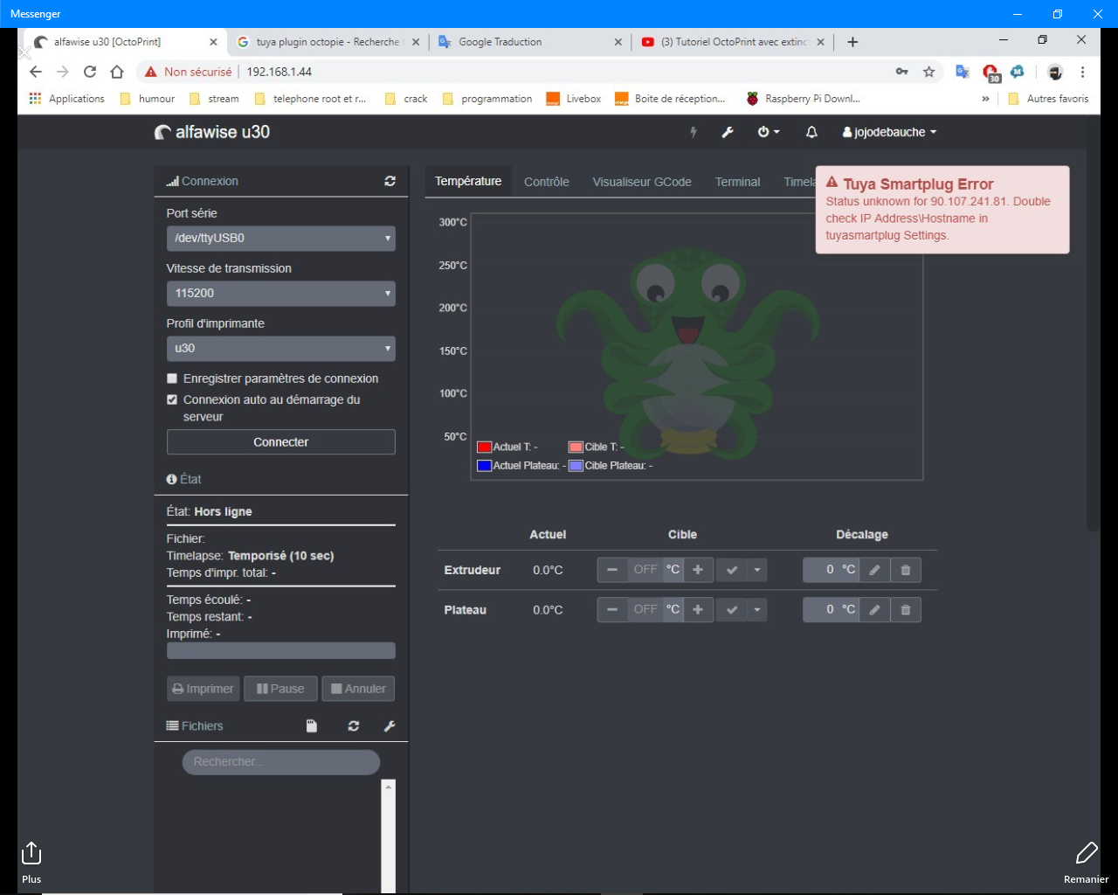Expand the Vitesse de transmission dropdown

point(280,293)
